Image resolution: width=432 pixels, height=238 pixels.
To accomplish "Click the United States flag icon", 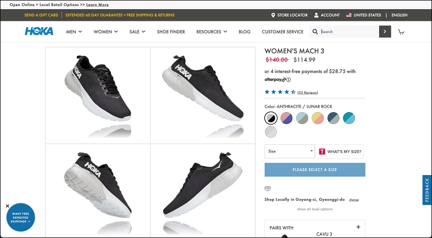I will click(x=349, y=15).
